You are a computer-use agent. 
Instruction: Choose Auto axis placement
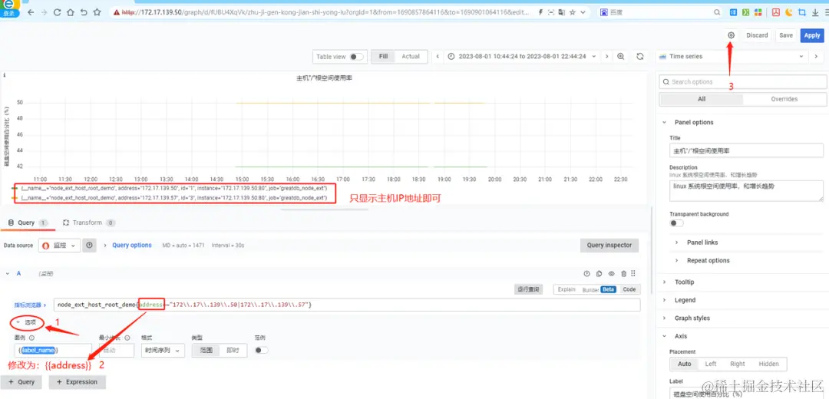tap(684, 364)
